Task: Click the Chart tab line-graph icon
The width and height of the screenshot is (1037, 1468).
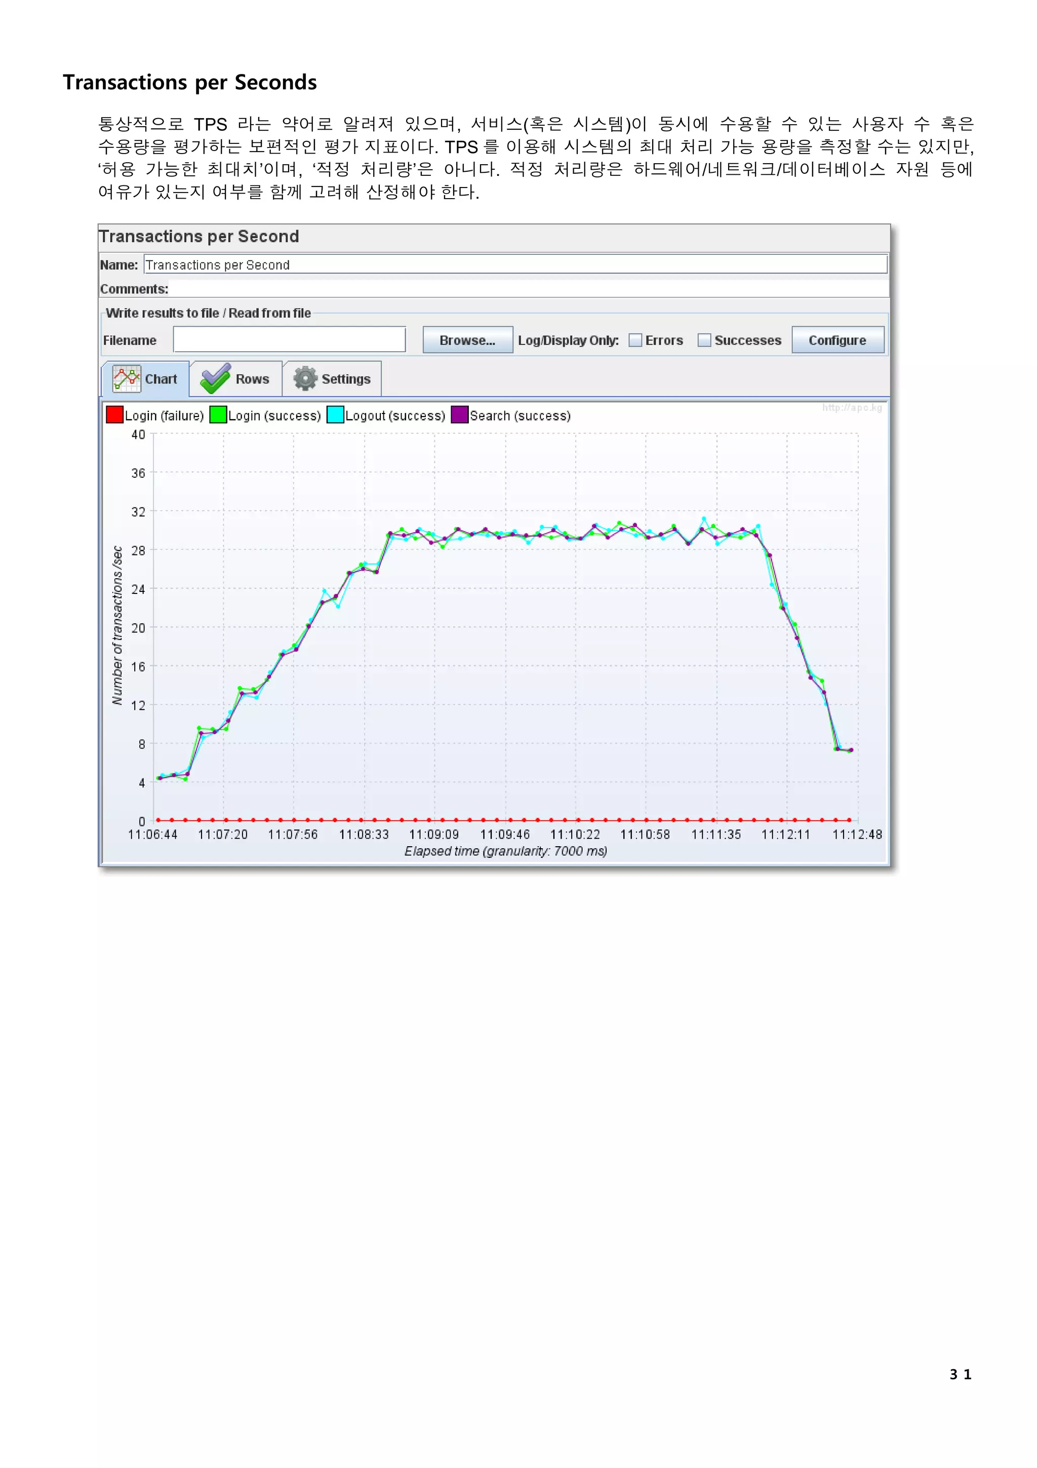Action: coord(127,379)
